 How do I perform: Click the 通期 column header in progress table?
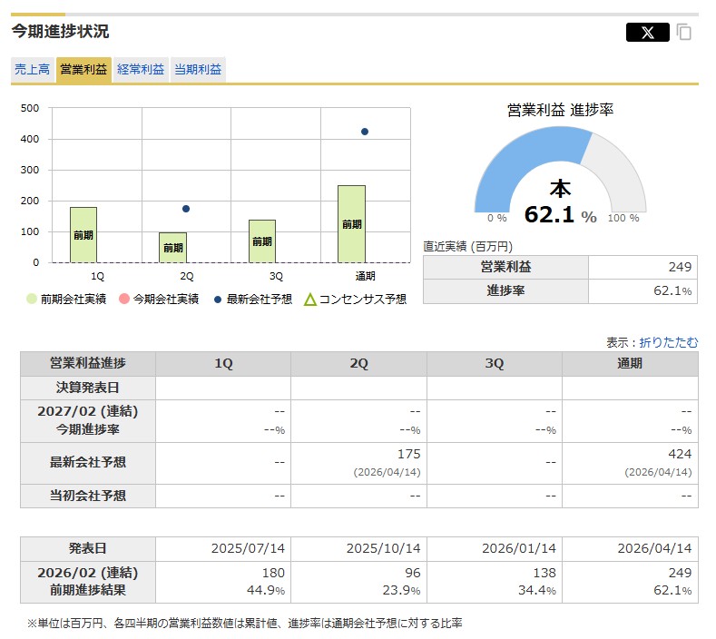click(630, 363)
